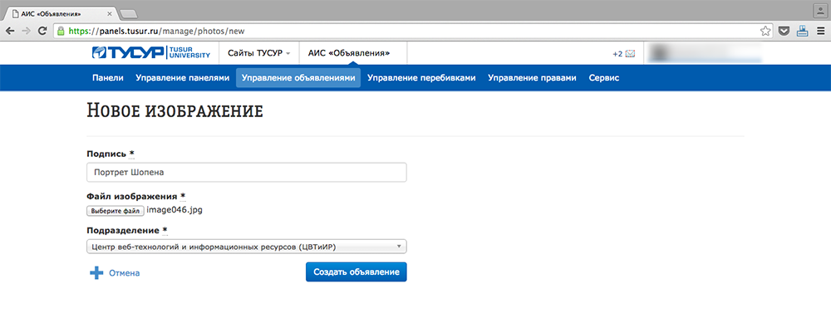The width and height of the screenshot is (831, 318).
Task: Open the Chrome hamburger menu
Action: 820,32
